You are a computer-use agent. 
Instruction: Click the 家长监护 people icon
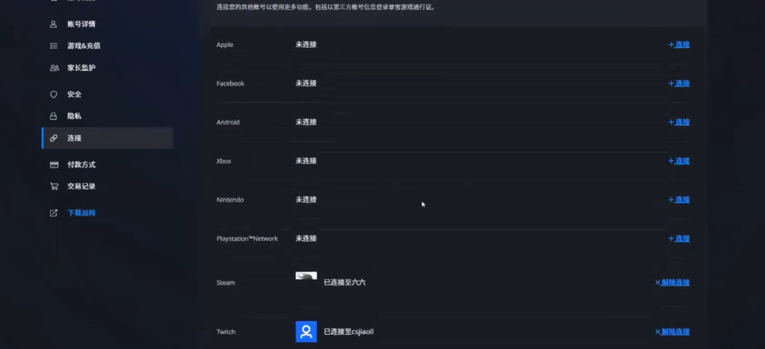pyautogui.click(x=54, y=68)
